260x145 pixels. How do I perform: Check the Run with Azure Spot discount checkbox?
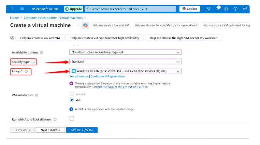tap(72, 118)
